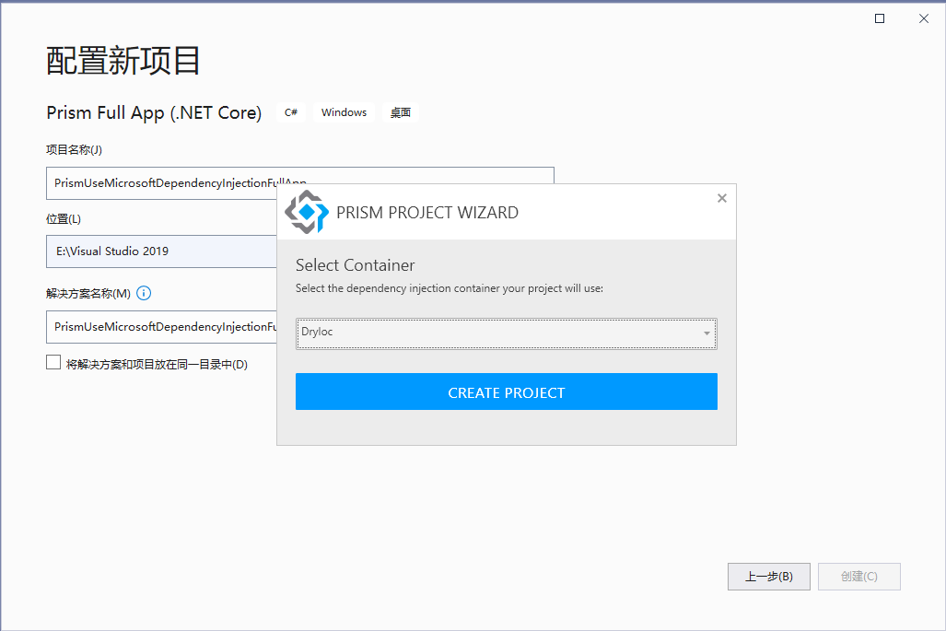Click the Prism wizard diamond logo icon
This screenshot has width=946, height=631.
pos(308,213)
